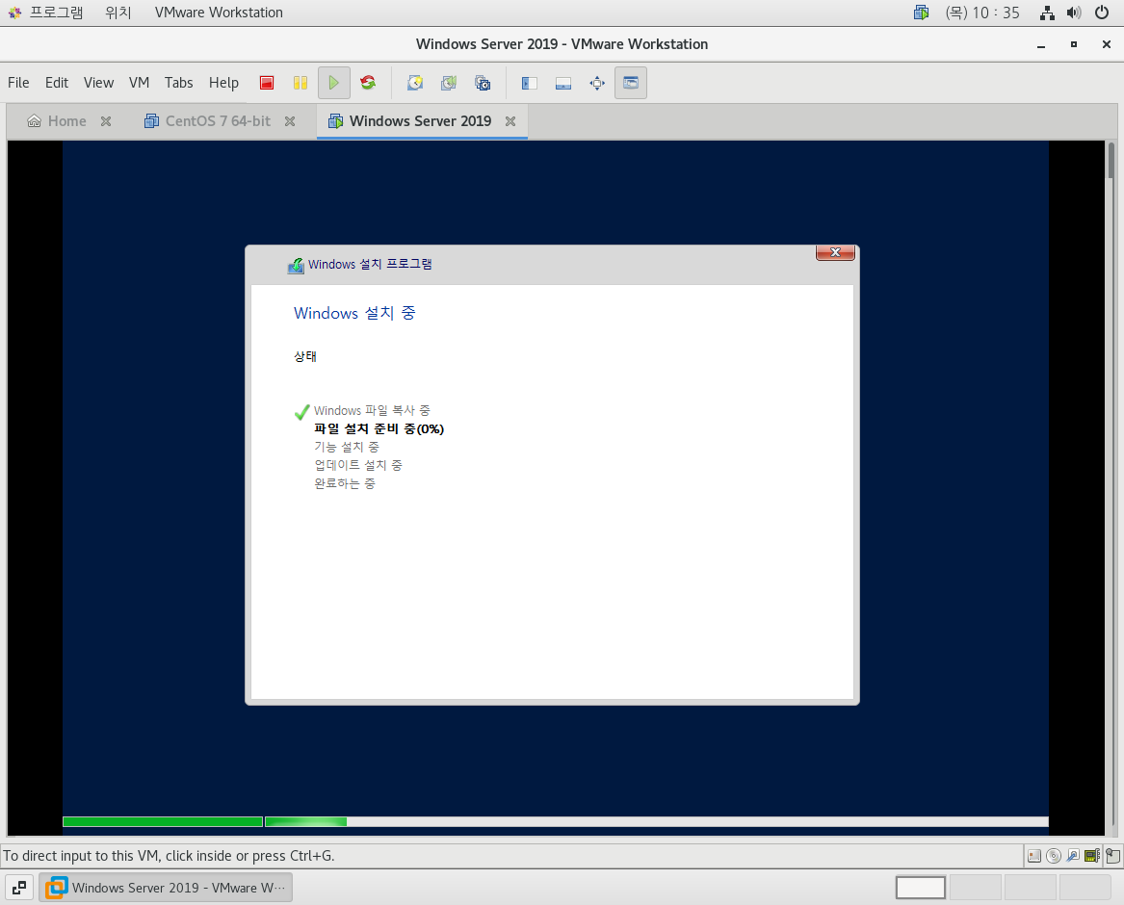The width and height of the screenshot is (1124, 905).
Task: Click the message log icon in status bar
Action: 1112,856
